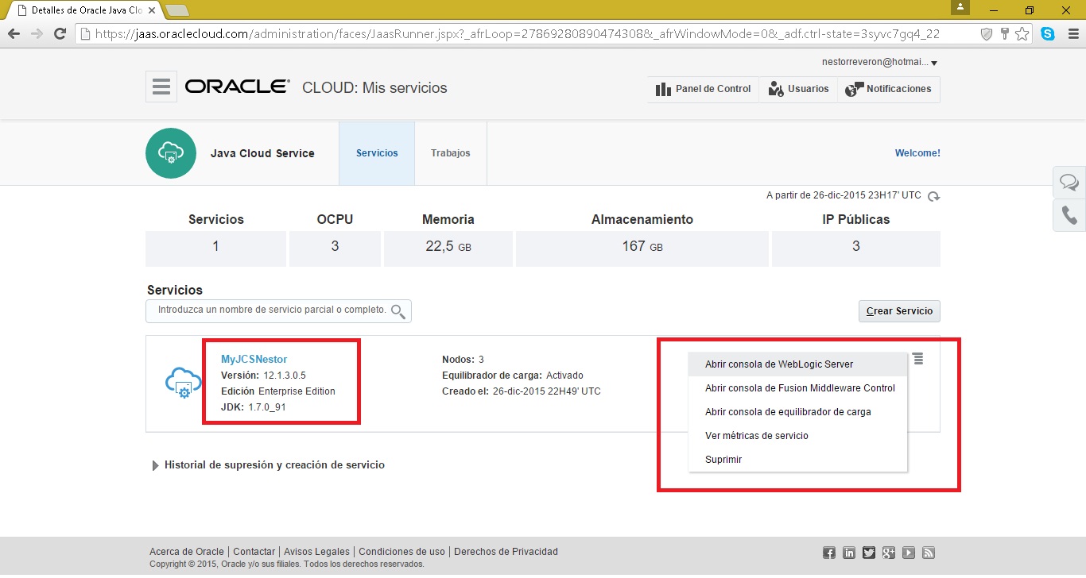
Task: Open Oracle's Facebook page icon
Action: pos(829,553)
